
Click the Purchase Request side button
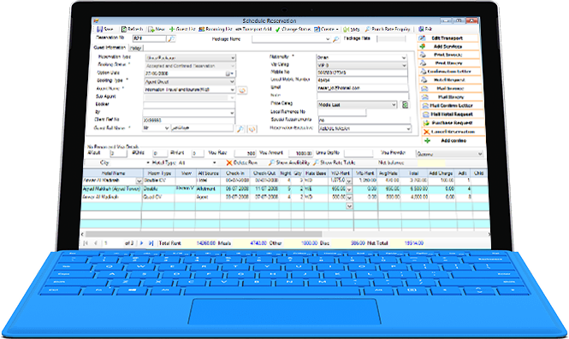click(453, 123)
